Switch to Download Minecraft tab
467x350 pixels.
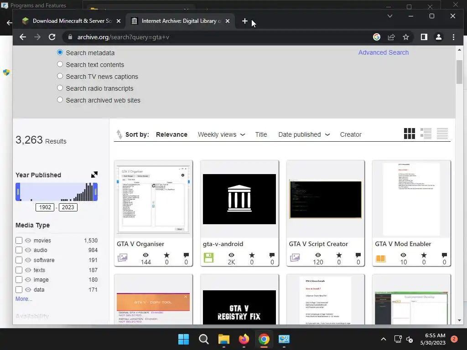point(72,21)
